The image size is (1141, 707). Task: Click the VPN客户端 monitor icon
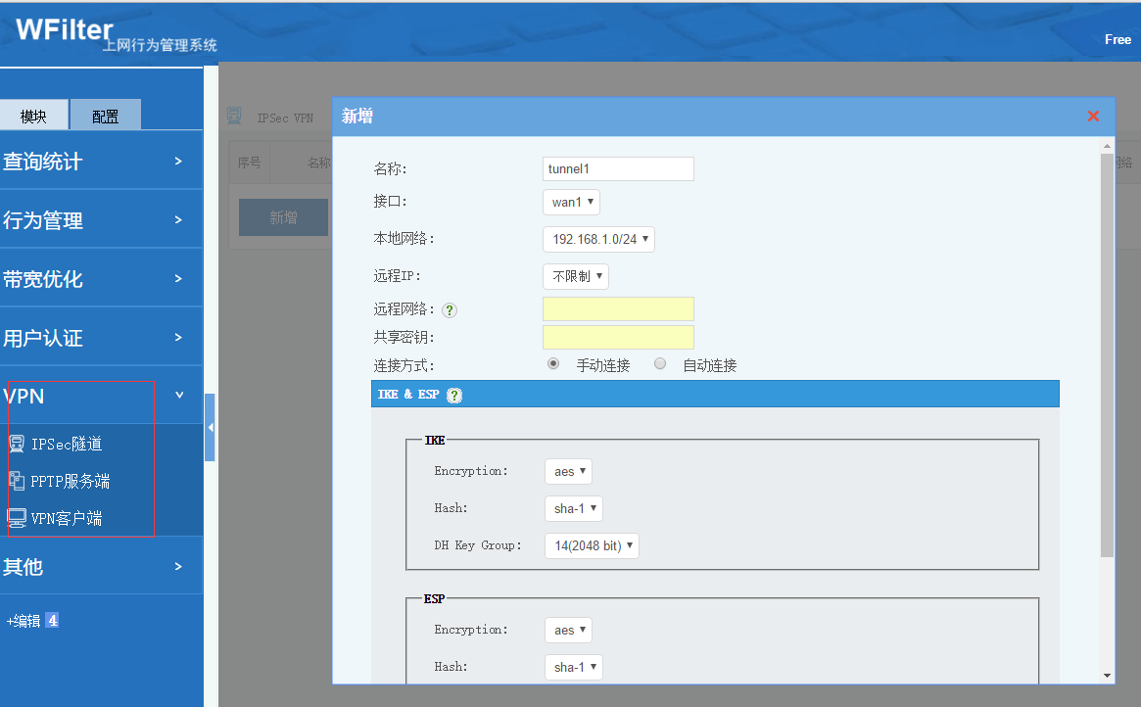pos(17,518)
